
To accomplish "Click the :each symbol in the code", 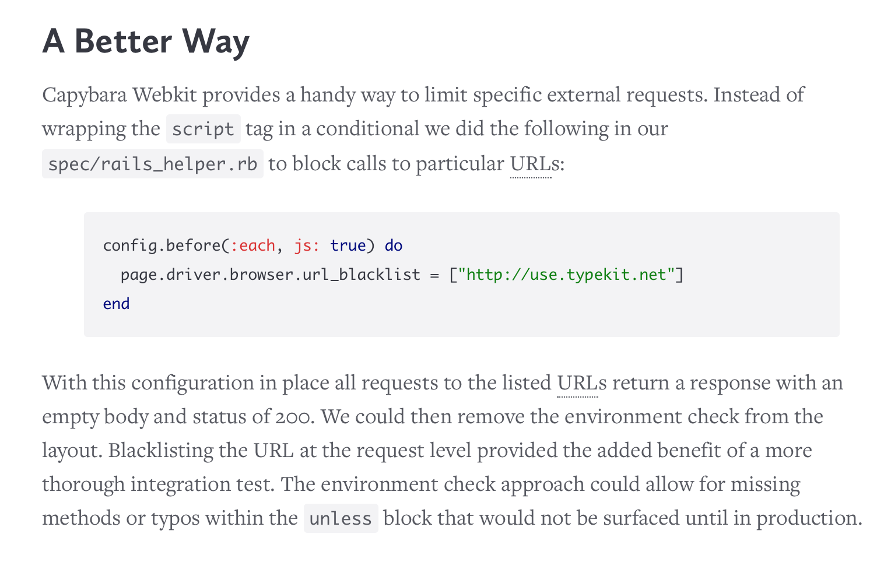I will pos(253,245).
